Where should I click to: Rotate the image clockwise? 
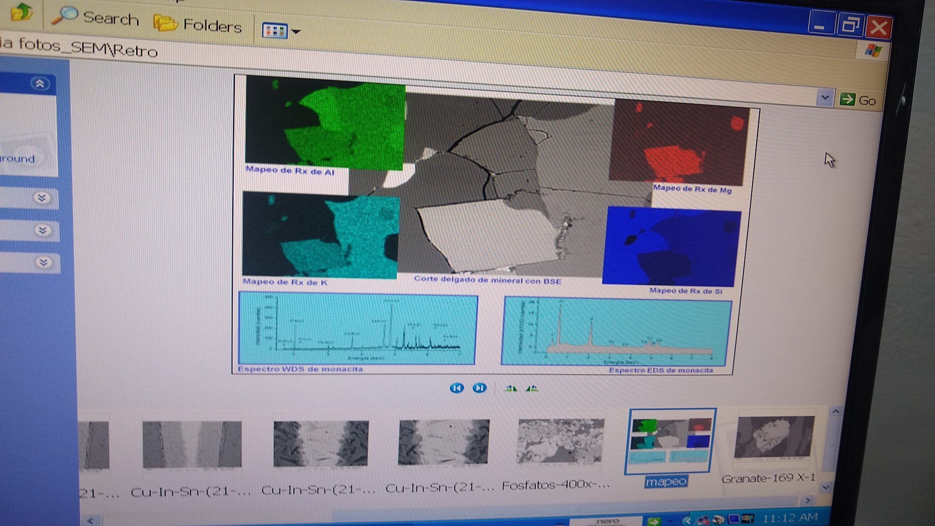tap(511, 389)
